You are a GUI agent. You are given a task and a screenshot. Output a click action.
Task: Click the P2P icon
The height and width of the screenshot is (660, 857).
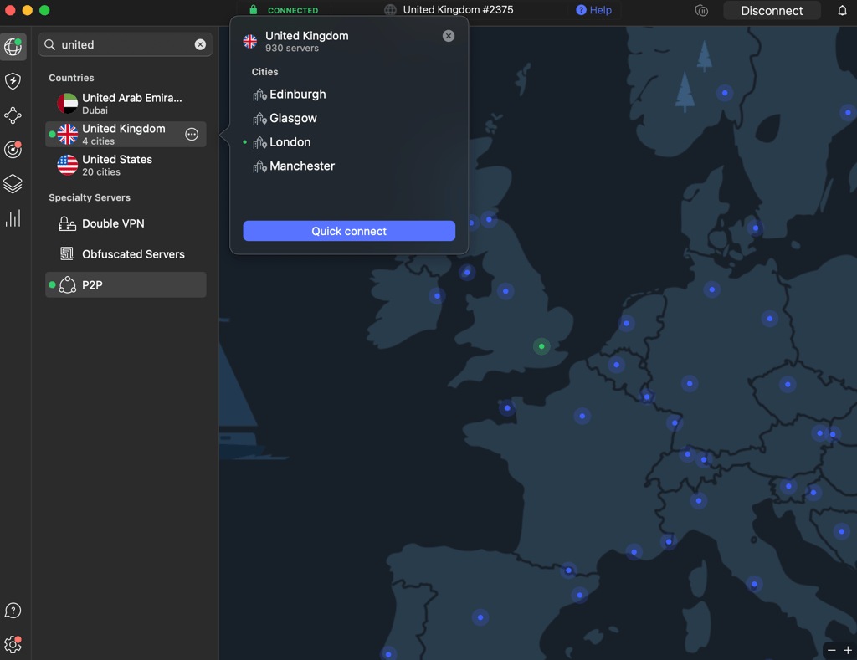67,285
